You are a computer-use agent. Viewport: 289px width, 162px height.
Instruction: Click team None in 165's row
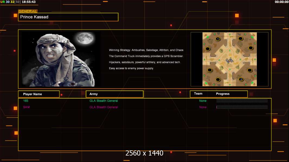(x=203, y=101)
